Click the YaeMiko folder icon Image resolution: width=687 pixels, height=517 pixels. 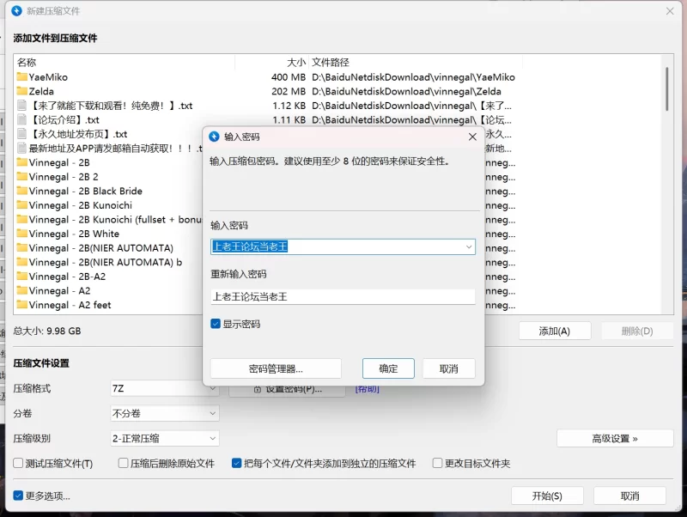[22, 77]
